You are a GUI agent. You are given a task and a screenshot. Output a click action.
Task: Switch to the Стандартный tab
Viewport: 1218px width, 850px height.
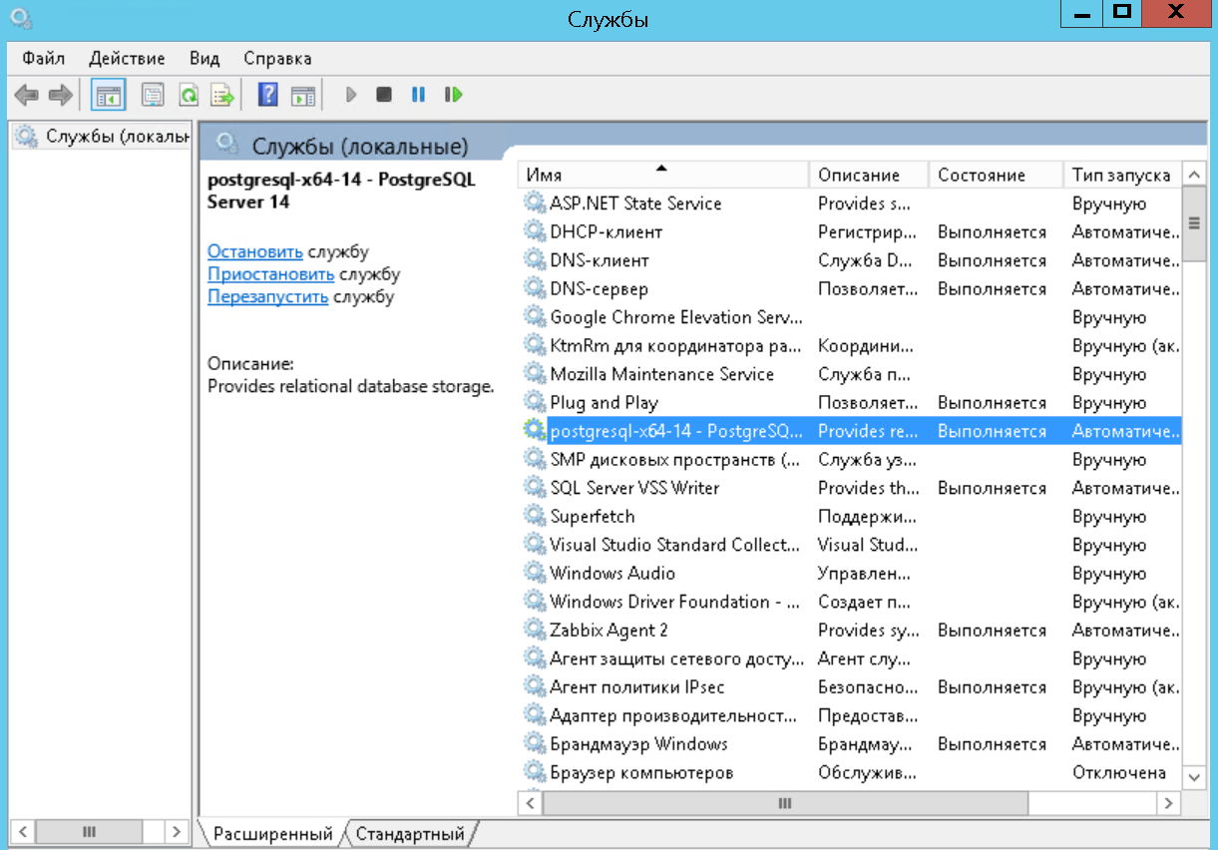pos(410,833)
